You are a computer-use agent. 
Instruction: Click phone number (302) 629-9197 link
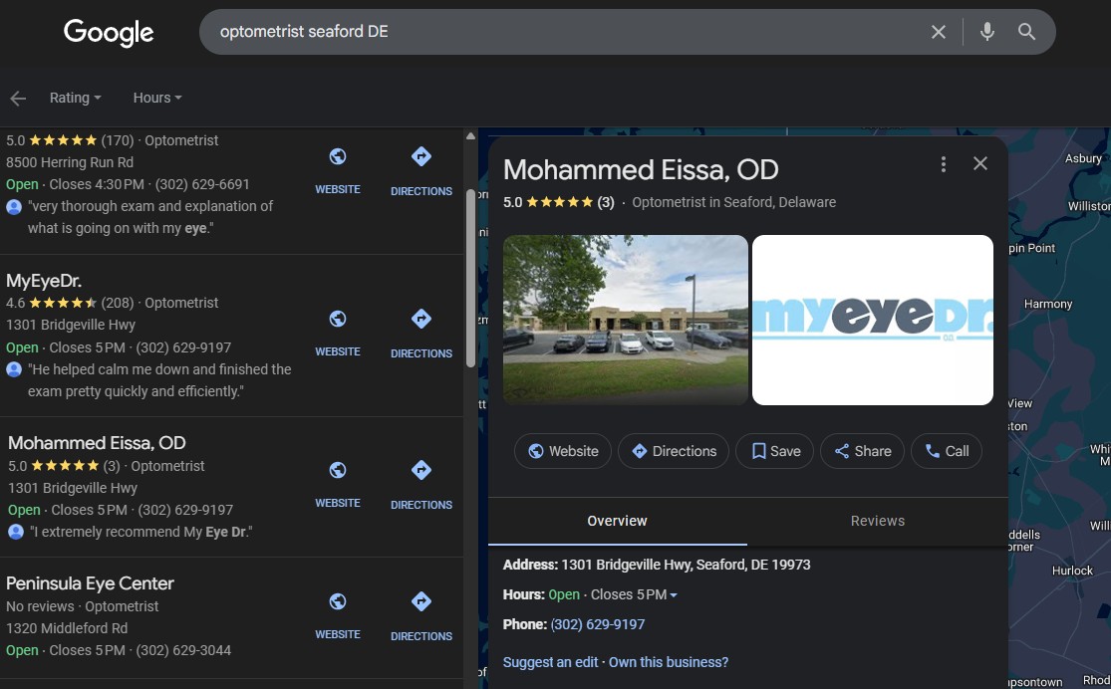[x=597, y=624]
